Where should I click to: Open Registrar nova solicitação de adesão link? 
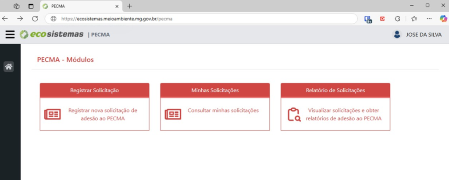point(103,114)
